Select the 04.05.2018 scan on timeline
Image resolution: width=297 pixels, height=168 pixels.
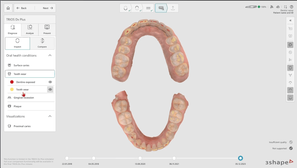93,158
